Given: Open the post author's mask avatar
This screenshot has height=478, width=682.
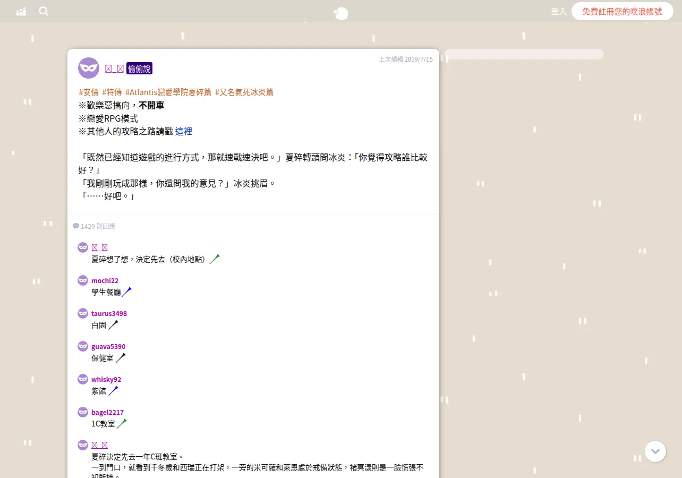Looking at the screenshot, I should point(89,68).
